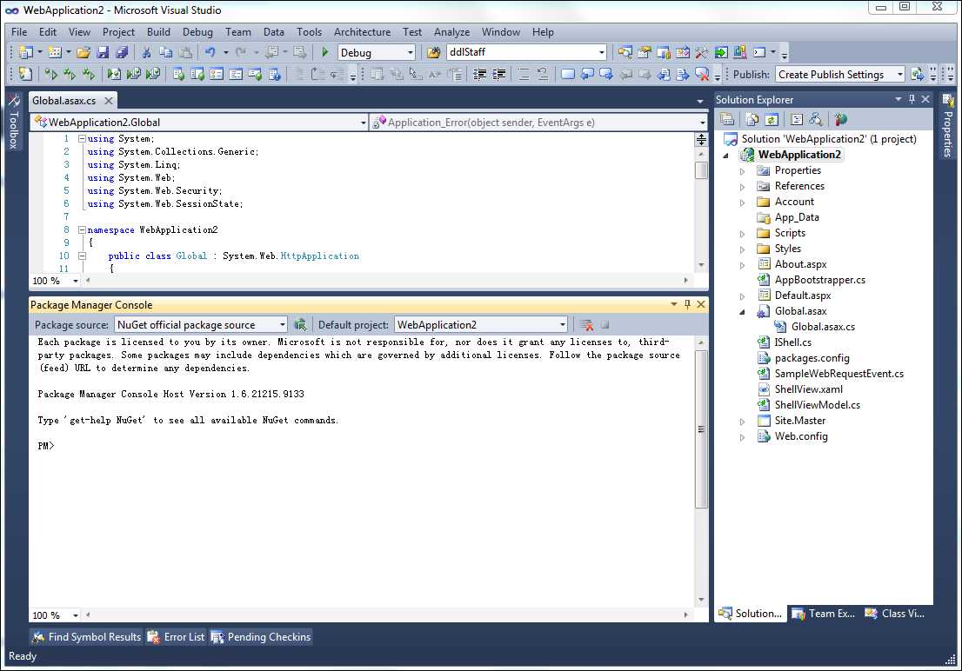The image size is (962, 671).
Task: Select Global.asax.cs in Solution Explorer
Action: pyautogui.click(x=823, y=327)
